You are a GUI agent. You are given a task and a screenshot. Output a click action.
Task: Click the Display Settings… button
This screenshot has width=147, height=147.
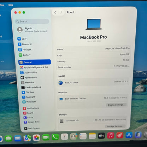[116, 105]
